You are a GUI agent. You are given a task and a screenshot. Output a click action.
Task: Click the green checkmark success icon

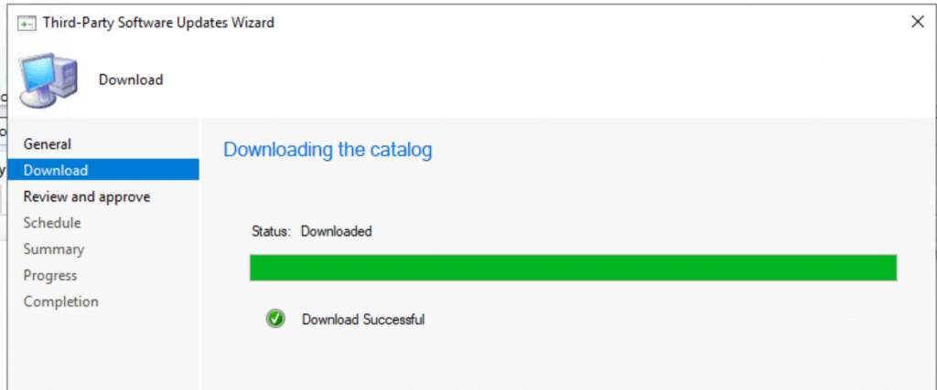(x=275, y=319)
